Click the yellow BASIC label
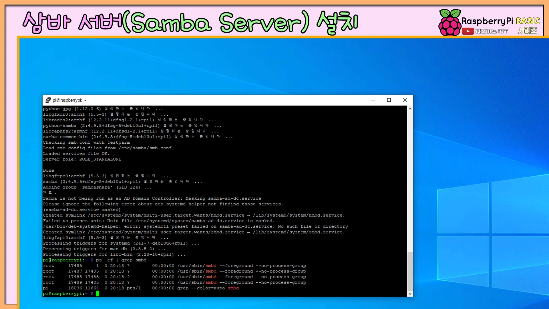This screenshot has width=549, height=309. coord(528,21)
